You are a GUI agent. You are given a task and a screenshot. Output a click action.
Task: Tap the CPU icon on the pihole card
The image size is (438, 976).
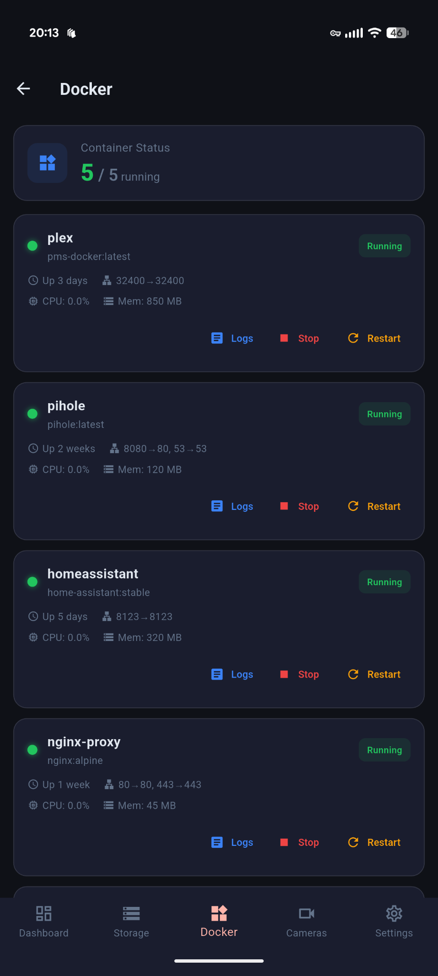click(33, 469)
